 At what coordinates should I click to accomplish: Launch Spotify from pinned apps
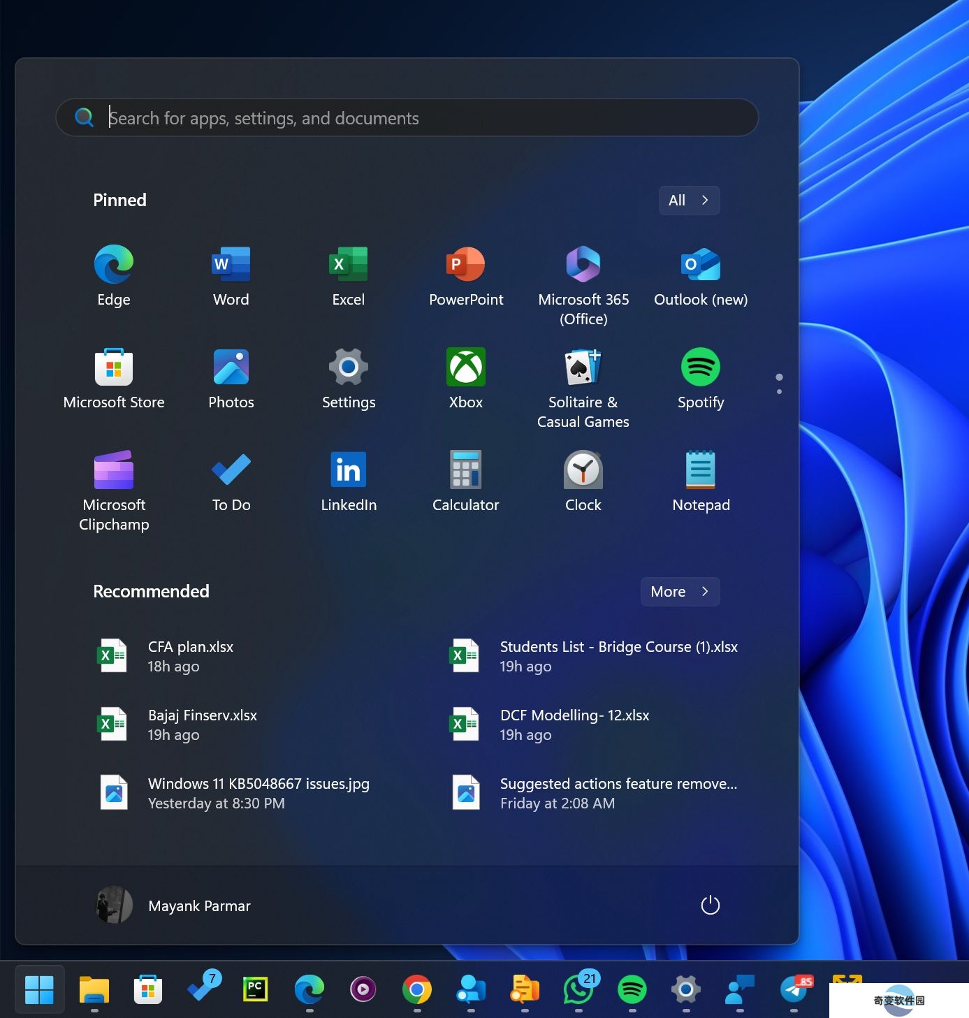click(x=701, y=379)
